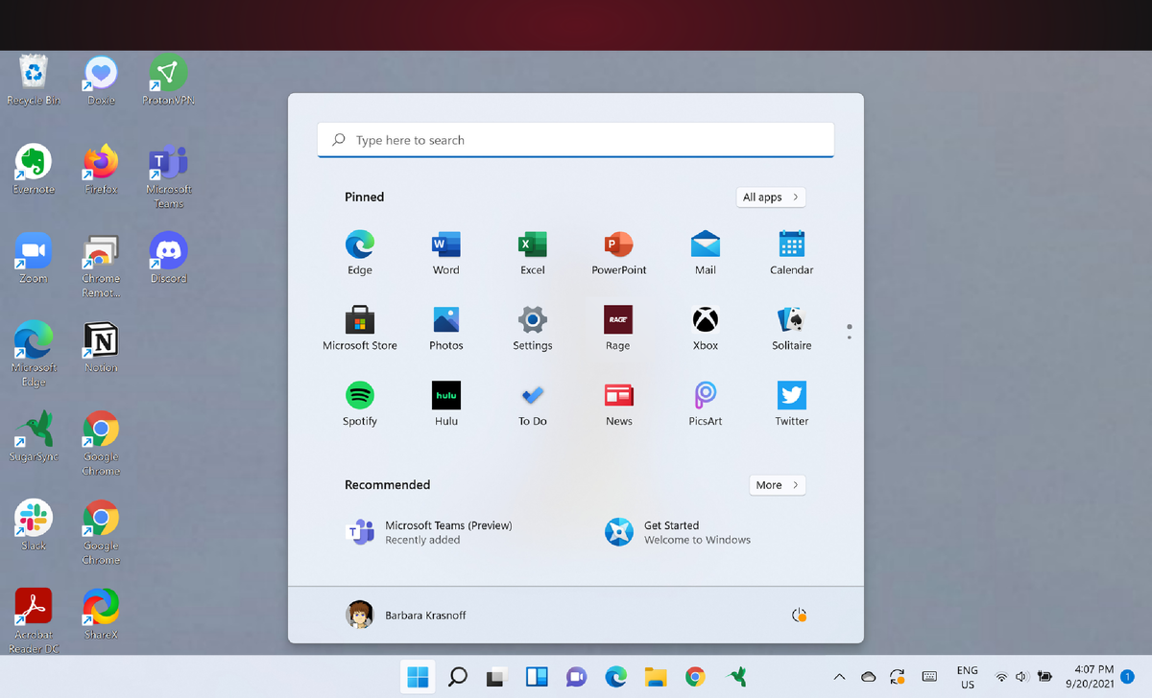Launch the Rage game
This screenshot has height=698, width=1152.
click(618, 328)
